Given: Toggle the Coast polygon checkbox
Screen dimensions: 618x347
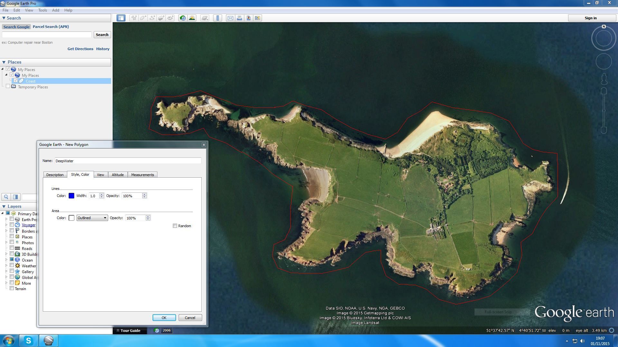Looking at the screenshot, I should (x=15, y=81).
